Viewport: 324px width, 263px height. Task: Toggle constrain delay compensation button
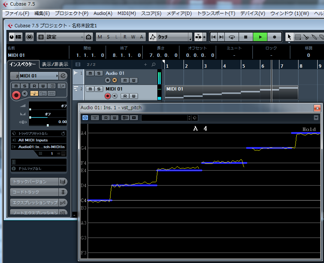30,37
